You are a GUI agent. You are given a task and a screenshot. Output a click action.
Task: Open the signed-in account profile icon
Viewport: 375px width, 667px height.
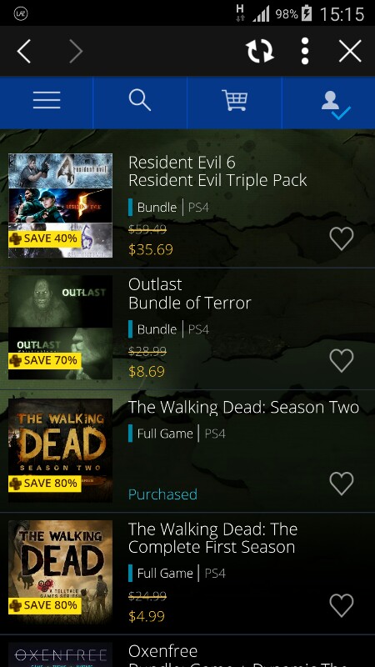click(x=336, y=105)
